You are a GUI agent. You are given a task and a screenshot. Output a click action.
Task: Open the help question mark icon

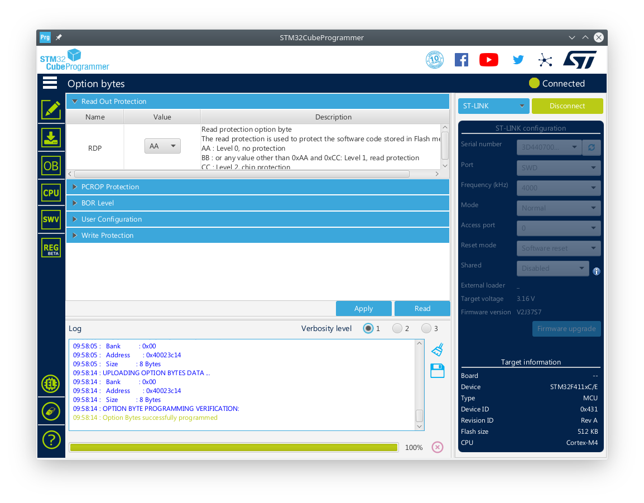[x=51, y=440]
